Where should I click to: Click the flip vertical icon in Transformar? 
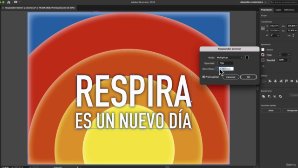293,35
